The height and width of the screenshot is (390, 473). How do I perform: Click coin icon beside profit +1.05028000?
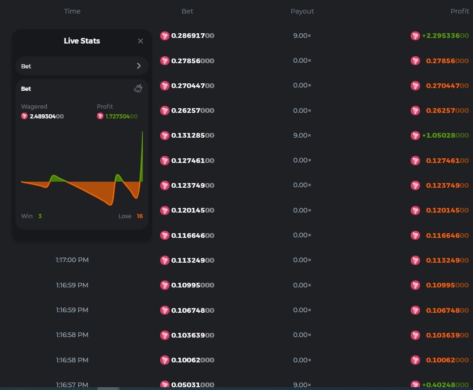point(415,135)
